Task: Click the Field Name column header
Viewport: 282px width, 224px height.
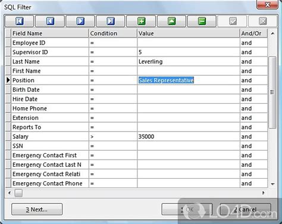Action: [50, 33]
